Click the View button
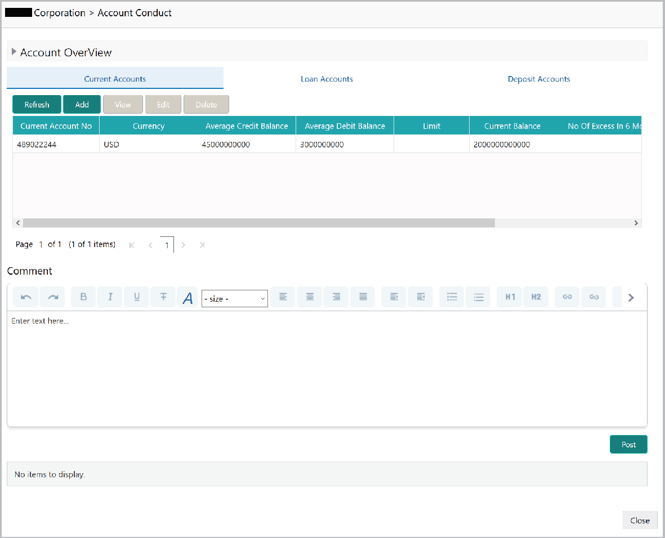The height and width of the screenshot is (538, 665). [x=123, y=104]
